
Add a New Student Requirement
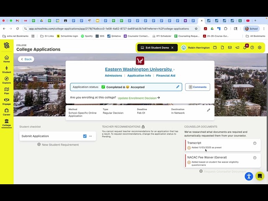tap(58, 144)
